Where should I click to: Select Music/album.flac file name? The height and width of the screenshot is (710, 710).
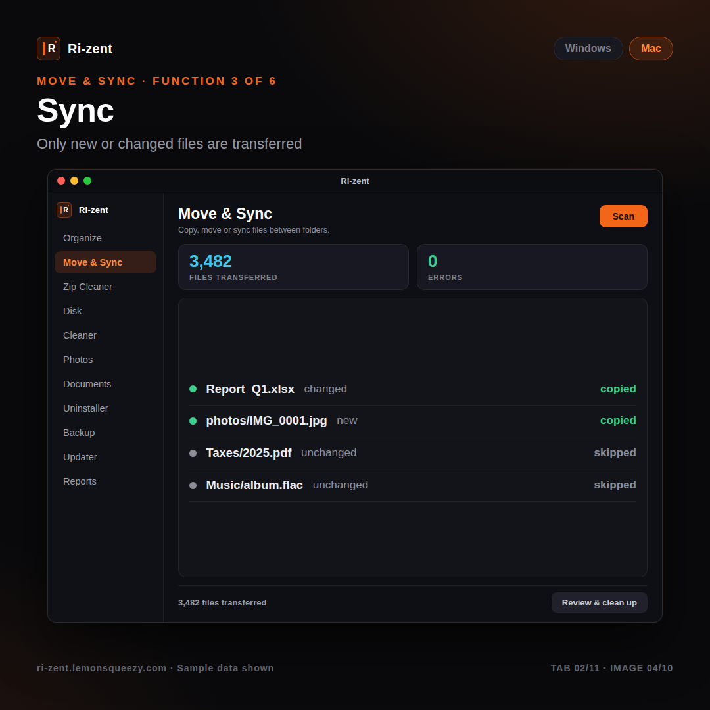point(254,485)
